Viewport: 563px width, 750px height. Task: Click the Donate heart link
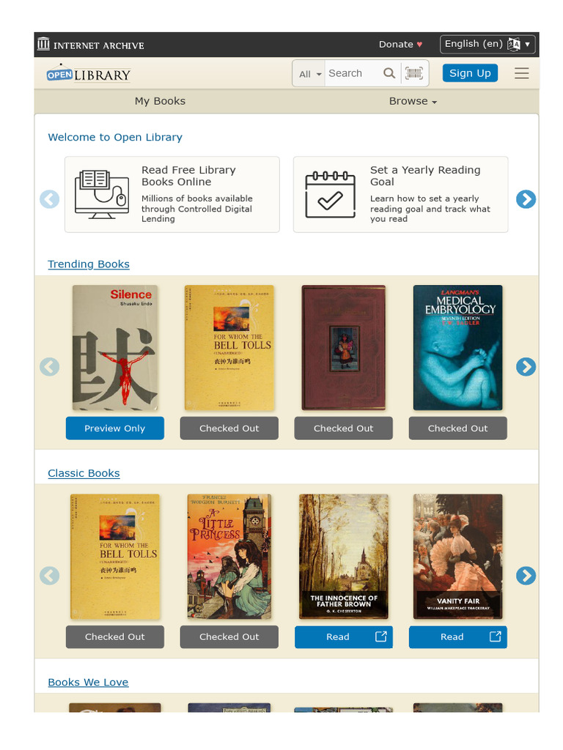(401, 45)
